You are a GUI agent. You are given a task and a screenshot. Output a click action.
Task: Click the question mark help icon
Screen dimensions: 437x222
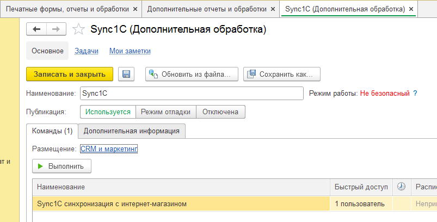pos(415,93)
